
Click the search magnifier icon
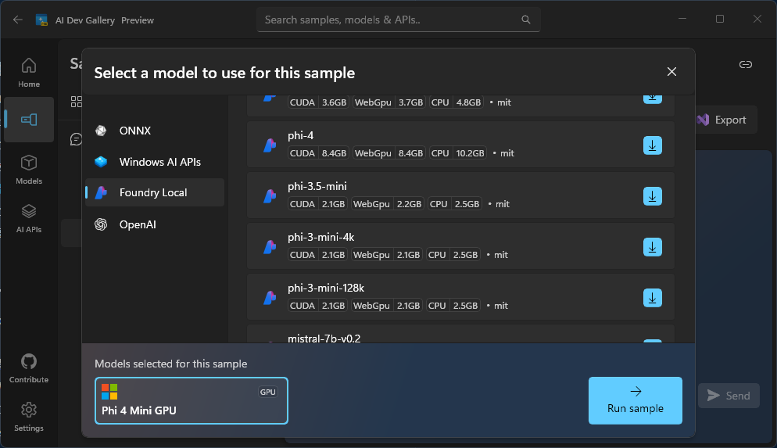[526, 20]
